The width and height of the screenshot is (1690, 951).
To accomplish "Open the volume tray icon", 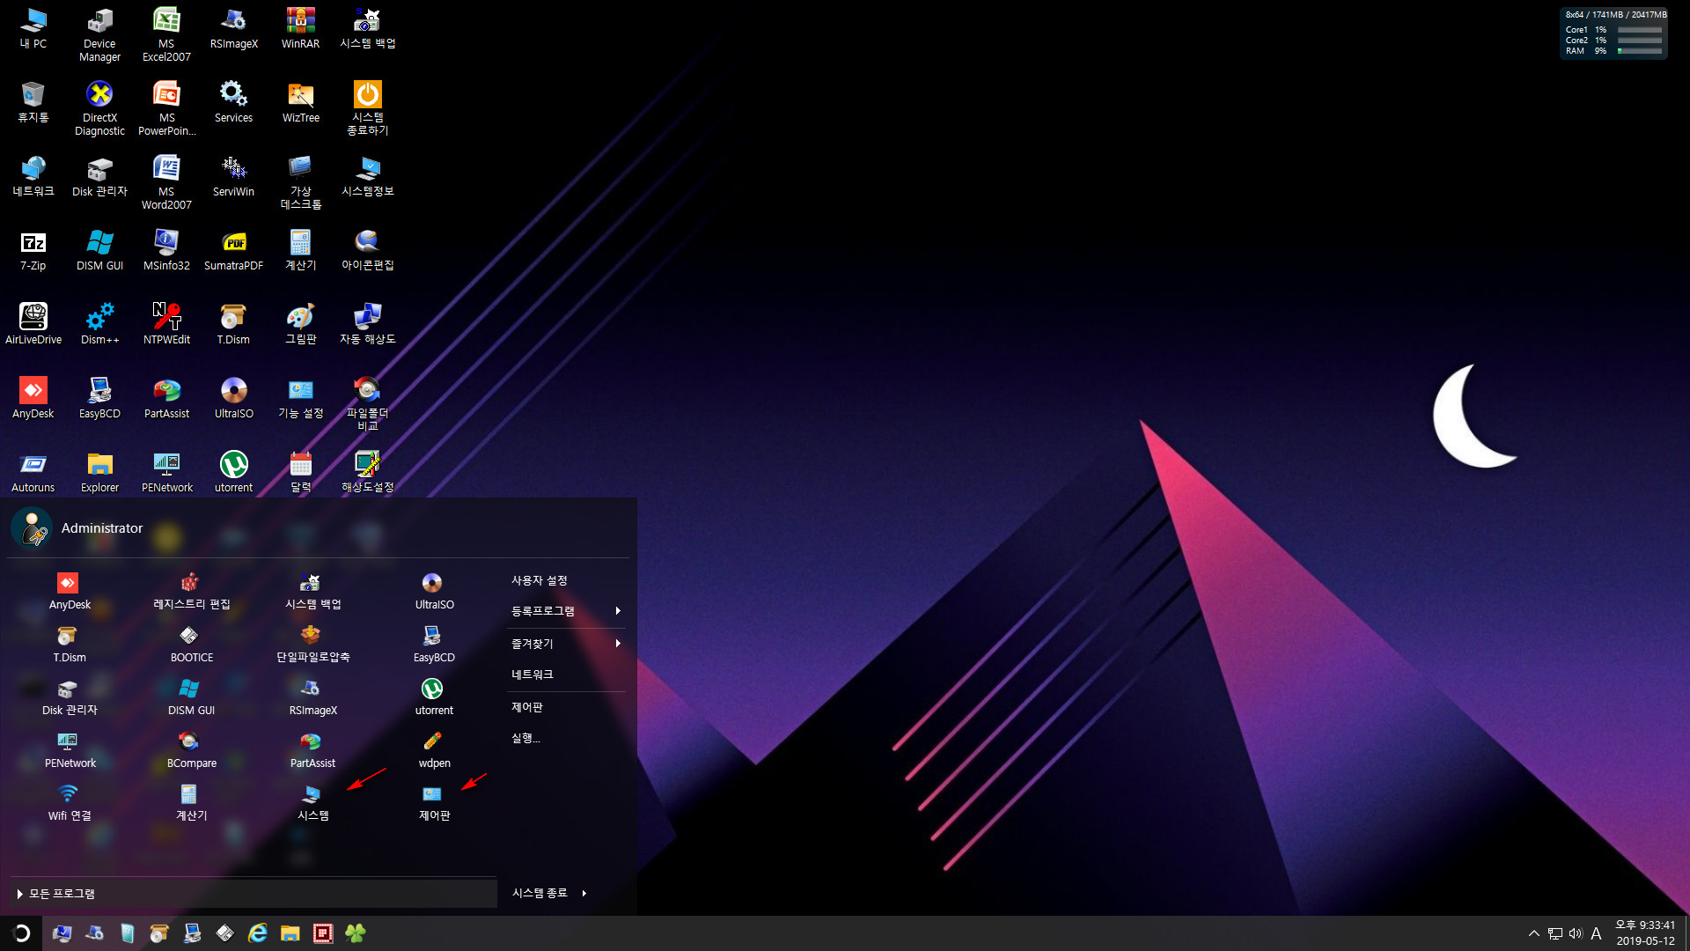I will (1576, 933).
